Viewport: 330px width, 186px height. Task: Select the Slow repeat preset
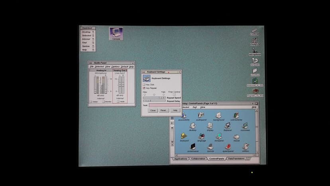point(145,95)
